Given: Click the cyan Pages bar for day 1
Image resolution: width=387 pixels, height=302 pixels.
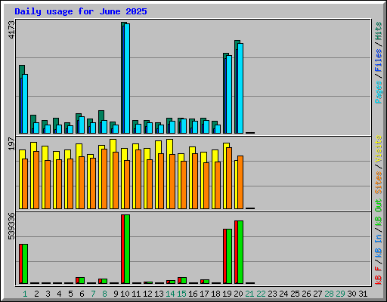Looking at the screenshot, I should click(x=25, y=103).
